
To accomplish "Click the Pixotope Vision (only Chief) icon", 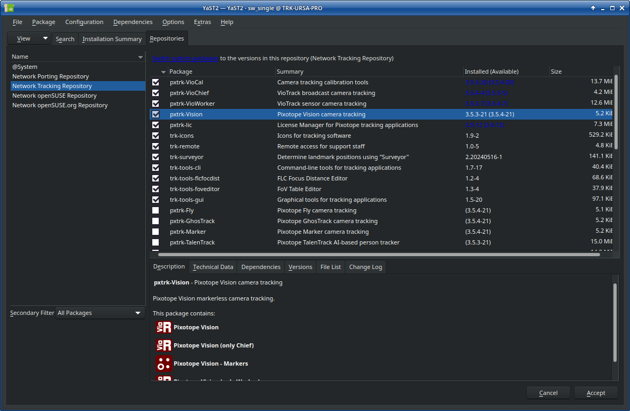I will pyautogui.click(x=164, y=345).
